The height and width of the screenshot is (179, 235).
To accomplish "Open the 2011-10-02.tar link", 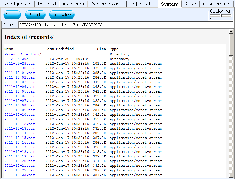I will tap(20, 77).
